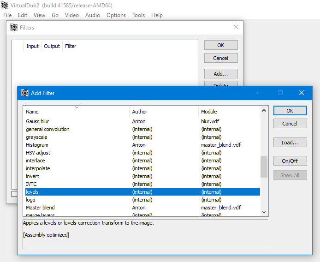Click the Add Filter dialog gear icon
This screenshot has width=320, height=262.
[x=25, y=93]
